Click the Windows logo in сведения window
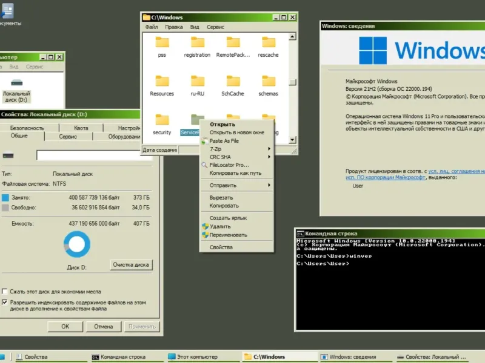The height and width of the screenshot is (363, 485). coord(373,50)
